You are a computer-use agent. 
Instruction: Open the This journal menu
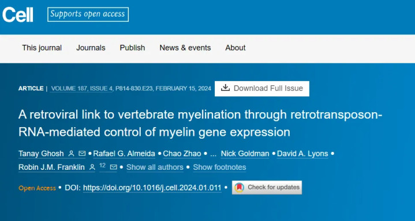click(x=42, y=48)
